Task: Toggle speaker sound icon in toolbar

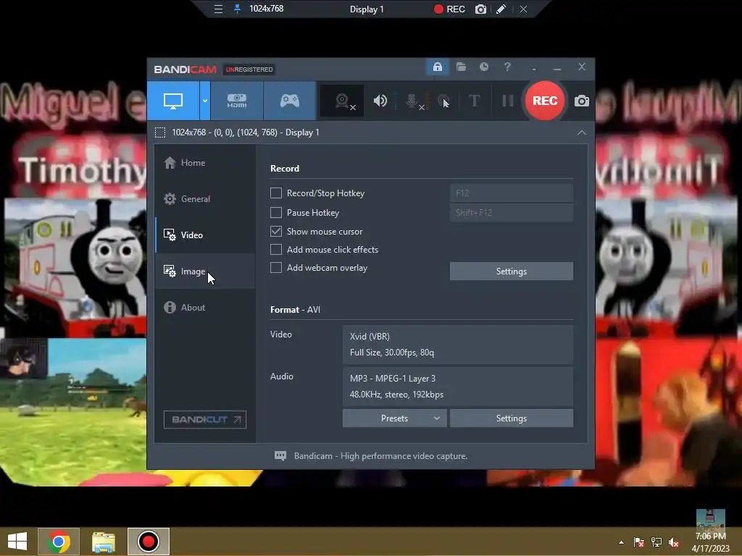Action: (380, 101)
